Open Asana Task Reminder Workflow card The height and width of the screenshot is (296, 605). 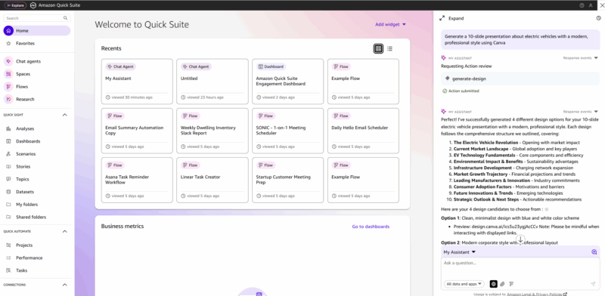[137, 180]
